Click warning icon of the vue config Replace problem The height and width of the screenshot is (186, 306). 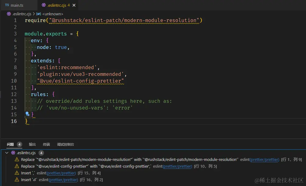(17, 166)
